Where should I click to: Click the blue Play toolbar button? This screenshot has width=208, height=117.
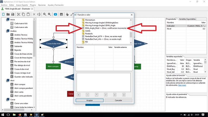[x=55, y=14]
